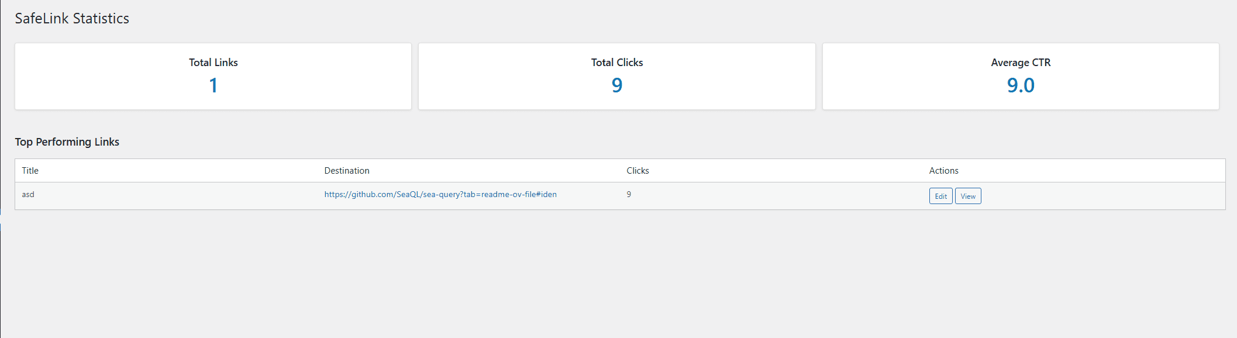Click the Top Performing Links heading
This screenshot has height=338, width=1237.
pyautogui.click(x=67, y=142)
